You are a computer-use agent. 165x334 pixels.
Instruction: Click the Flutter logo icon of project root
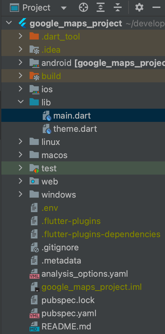point(23,23)
